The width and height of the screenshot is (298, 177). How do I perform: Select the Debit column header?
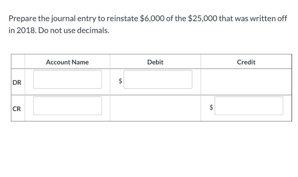155,62
